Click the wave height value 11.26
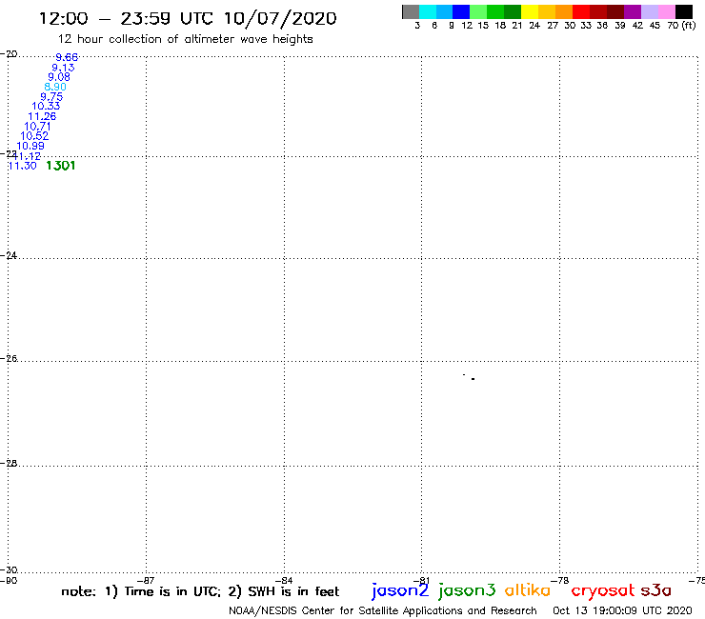This screenshot has width=705, height=619. (x=42, y=116)
